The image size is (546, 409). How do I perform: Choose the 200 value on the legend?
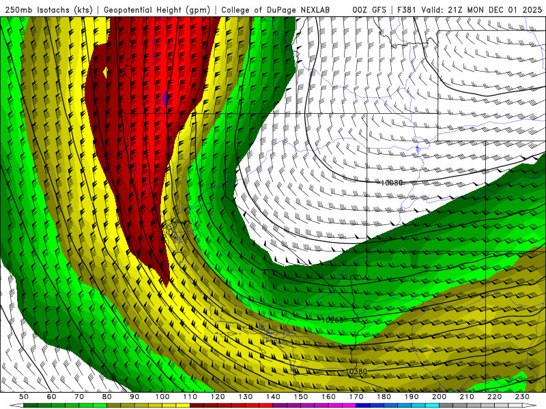tap(439, 397)
